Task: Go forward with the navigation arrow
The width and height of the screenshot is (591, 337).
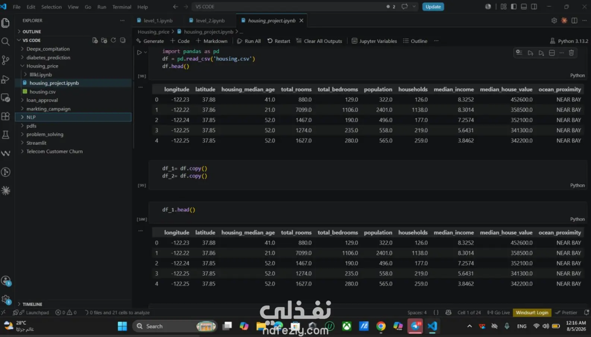Action: point(186,7)
